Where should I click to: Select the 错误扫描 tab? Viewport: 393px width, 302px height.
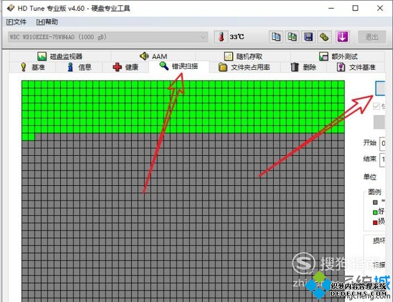(x=179, y=67)
